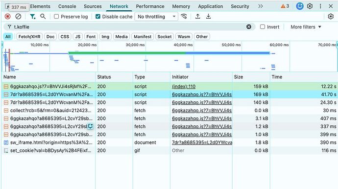Switch to the Security tab
This screenshot has height=189, width=338.
(x=240, y=6)
